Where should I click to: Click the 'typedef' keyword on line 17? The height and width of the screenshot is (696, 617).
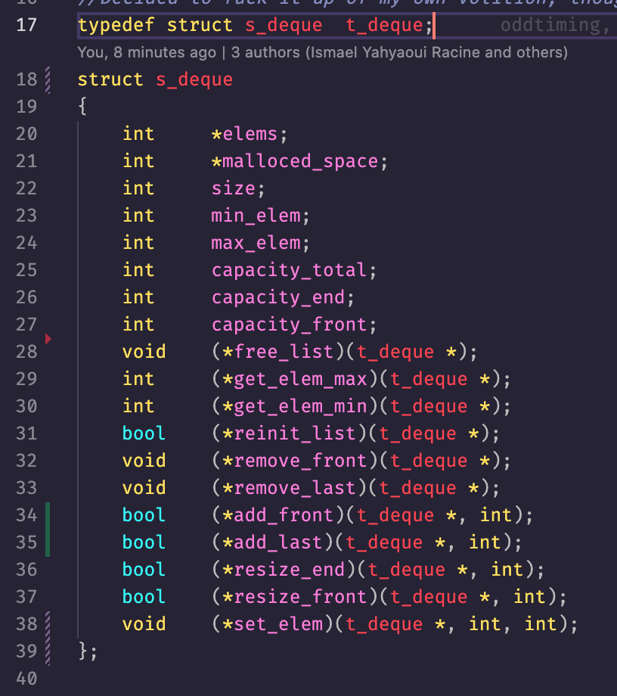[116, 25]
